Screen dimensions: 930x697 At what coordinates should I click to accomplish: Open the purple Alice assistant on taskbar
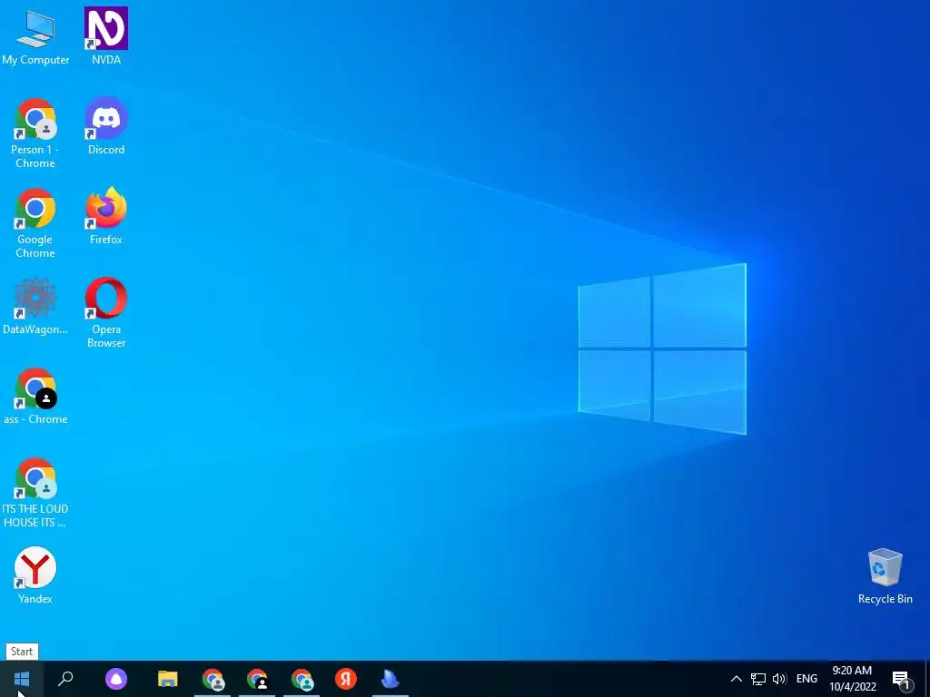click(x=116, y=679)
